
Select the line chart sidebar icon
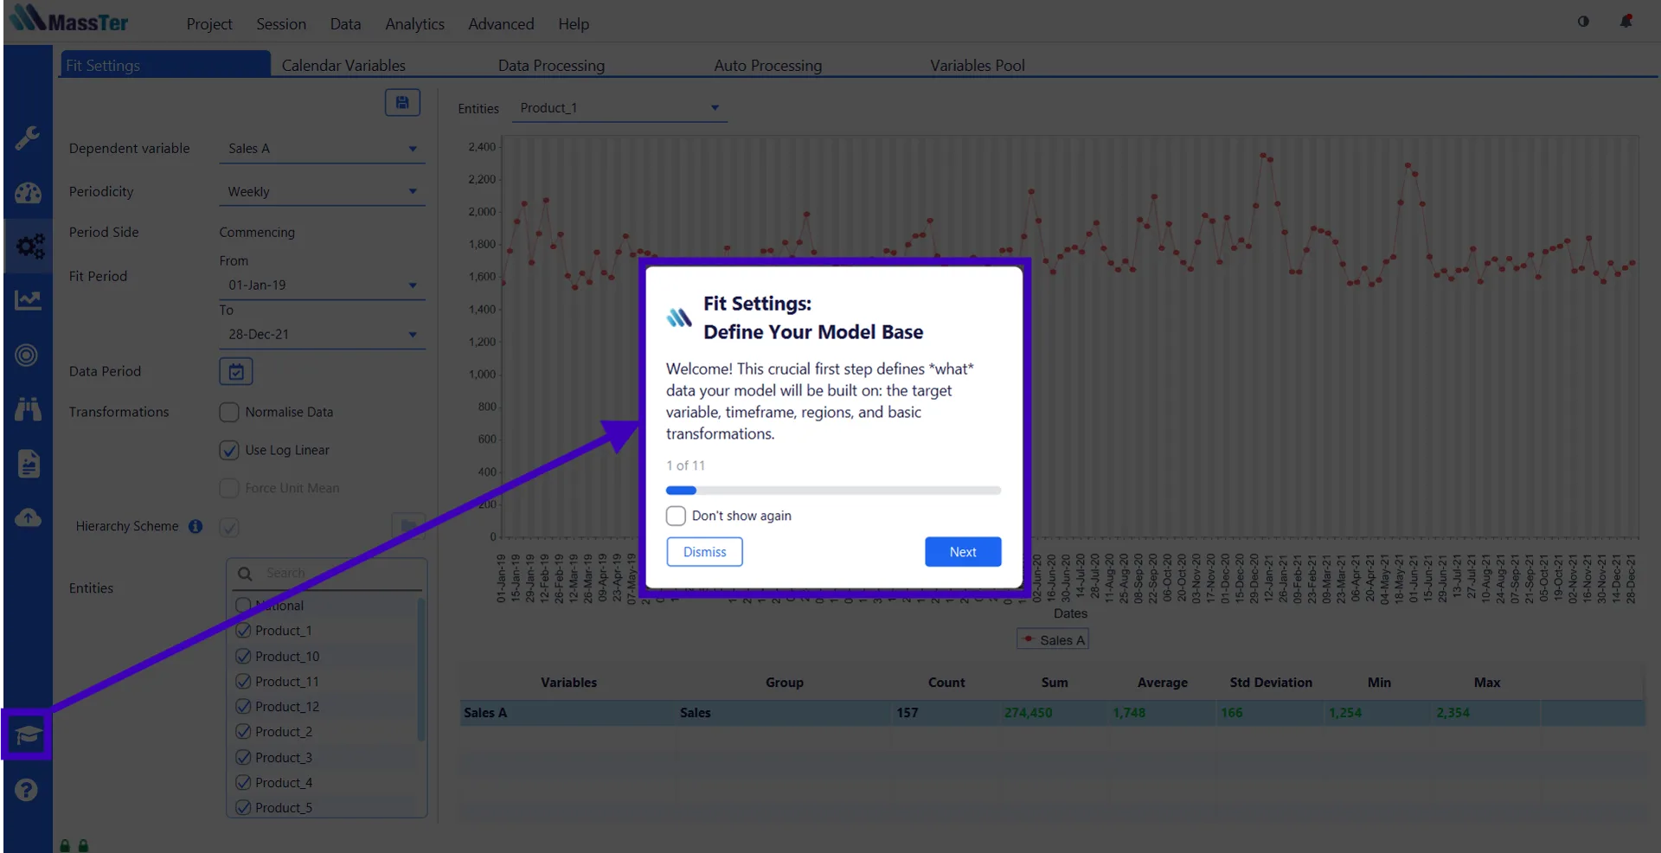(27, 300)
